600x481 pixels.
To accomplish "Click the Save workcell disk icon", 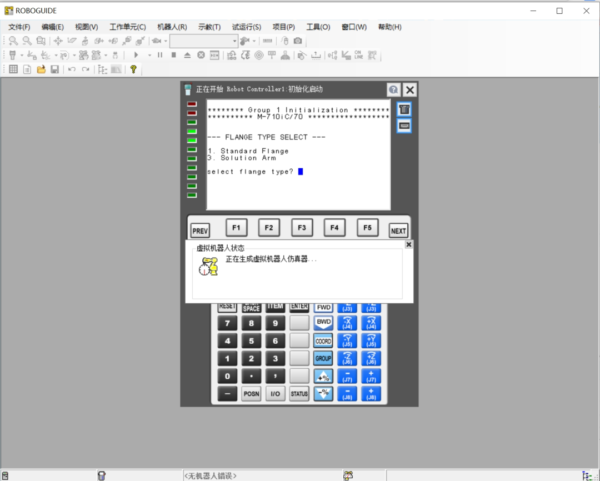I will click(54, 69).
